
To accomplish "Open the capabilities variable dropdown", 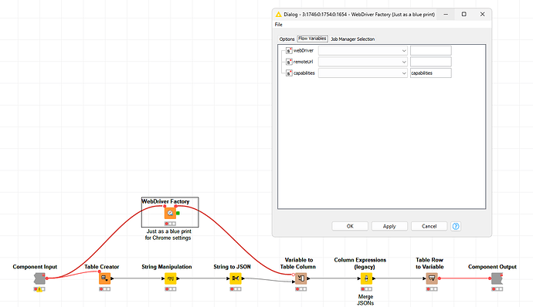I will point(363,73).
